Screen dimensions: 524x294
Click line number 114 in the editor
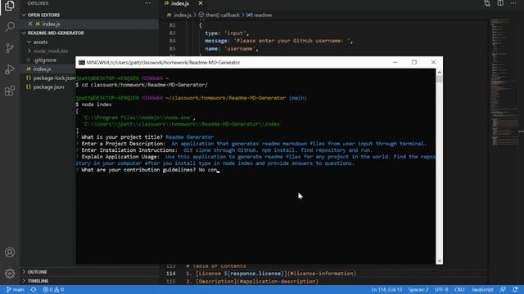click(x=171, y=274)
